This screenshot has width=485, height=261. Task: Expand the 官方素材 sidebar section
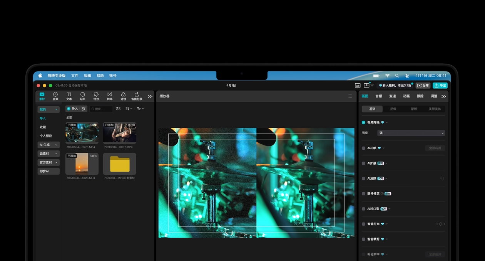pyautogui.click(x=48, y=162)
